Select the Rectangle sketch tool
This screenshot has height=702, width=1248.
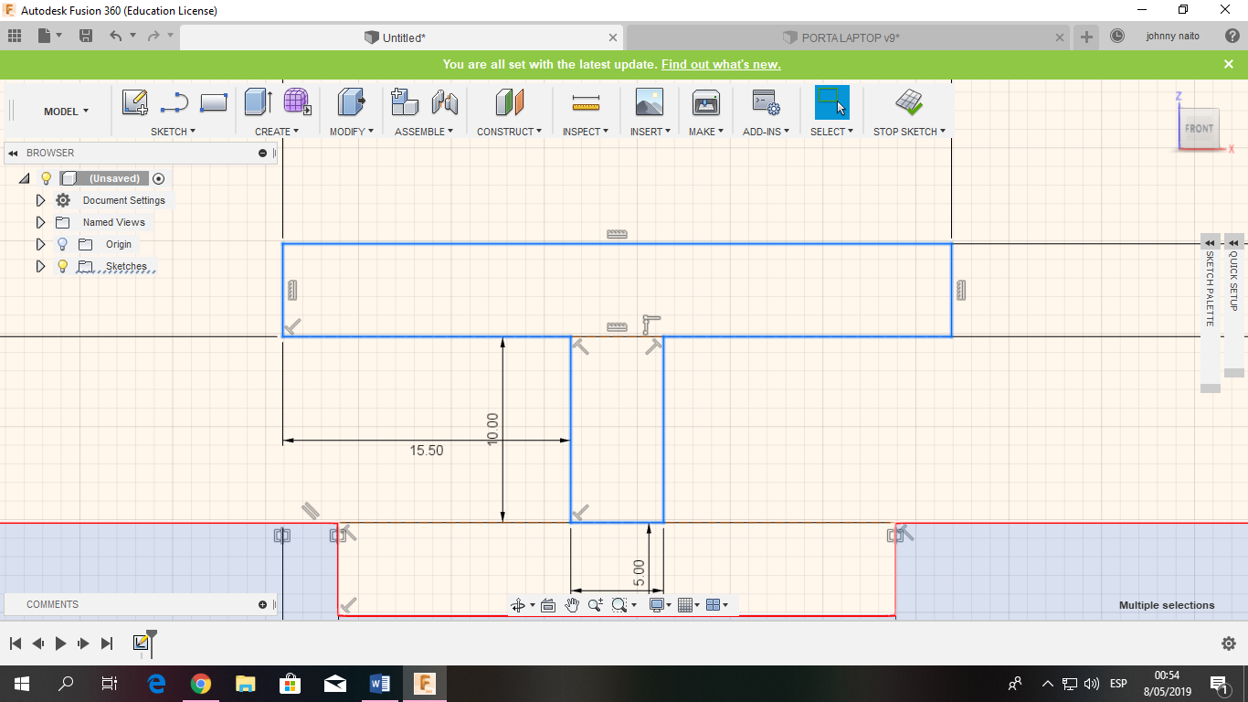(213, 102)
